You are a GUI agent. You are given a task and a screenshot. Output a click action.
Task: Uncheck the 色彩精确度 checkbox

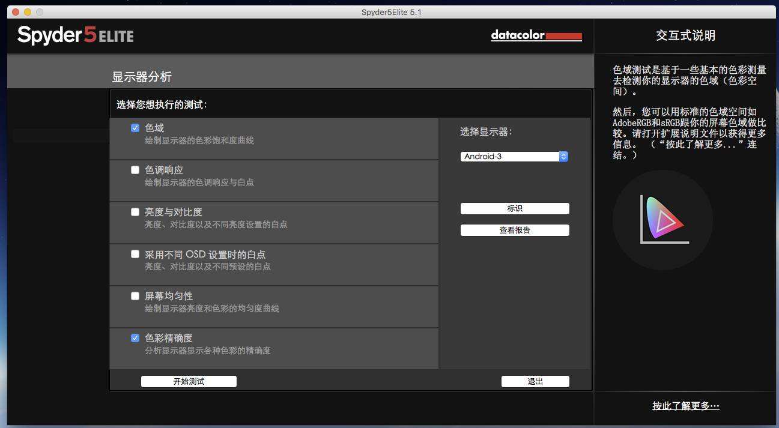135,338
